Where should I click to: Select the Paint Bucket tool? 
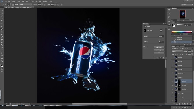coord(2,40)
